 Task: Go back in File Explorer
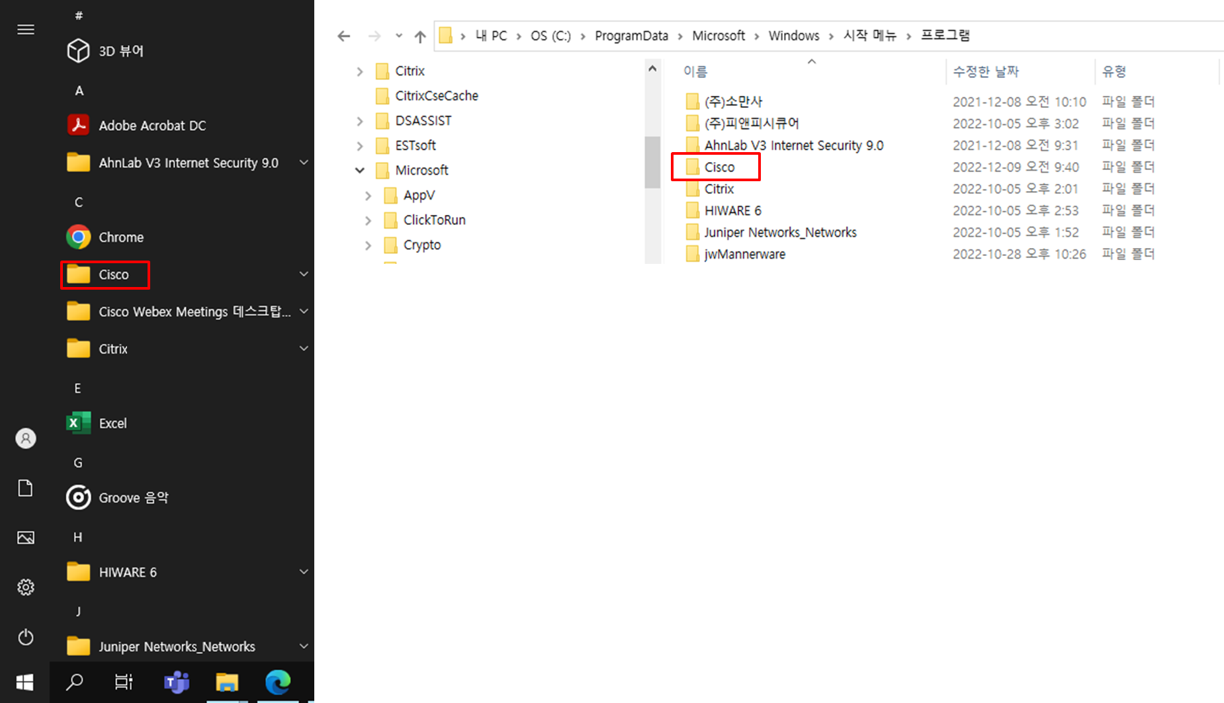tap(343, 36)
